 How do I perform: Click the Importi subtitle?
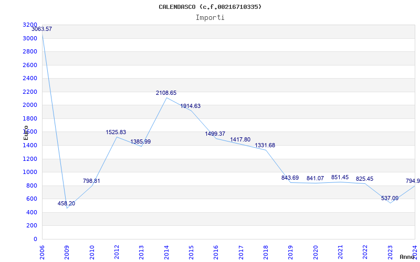(x=210, y=18)
